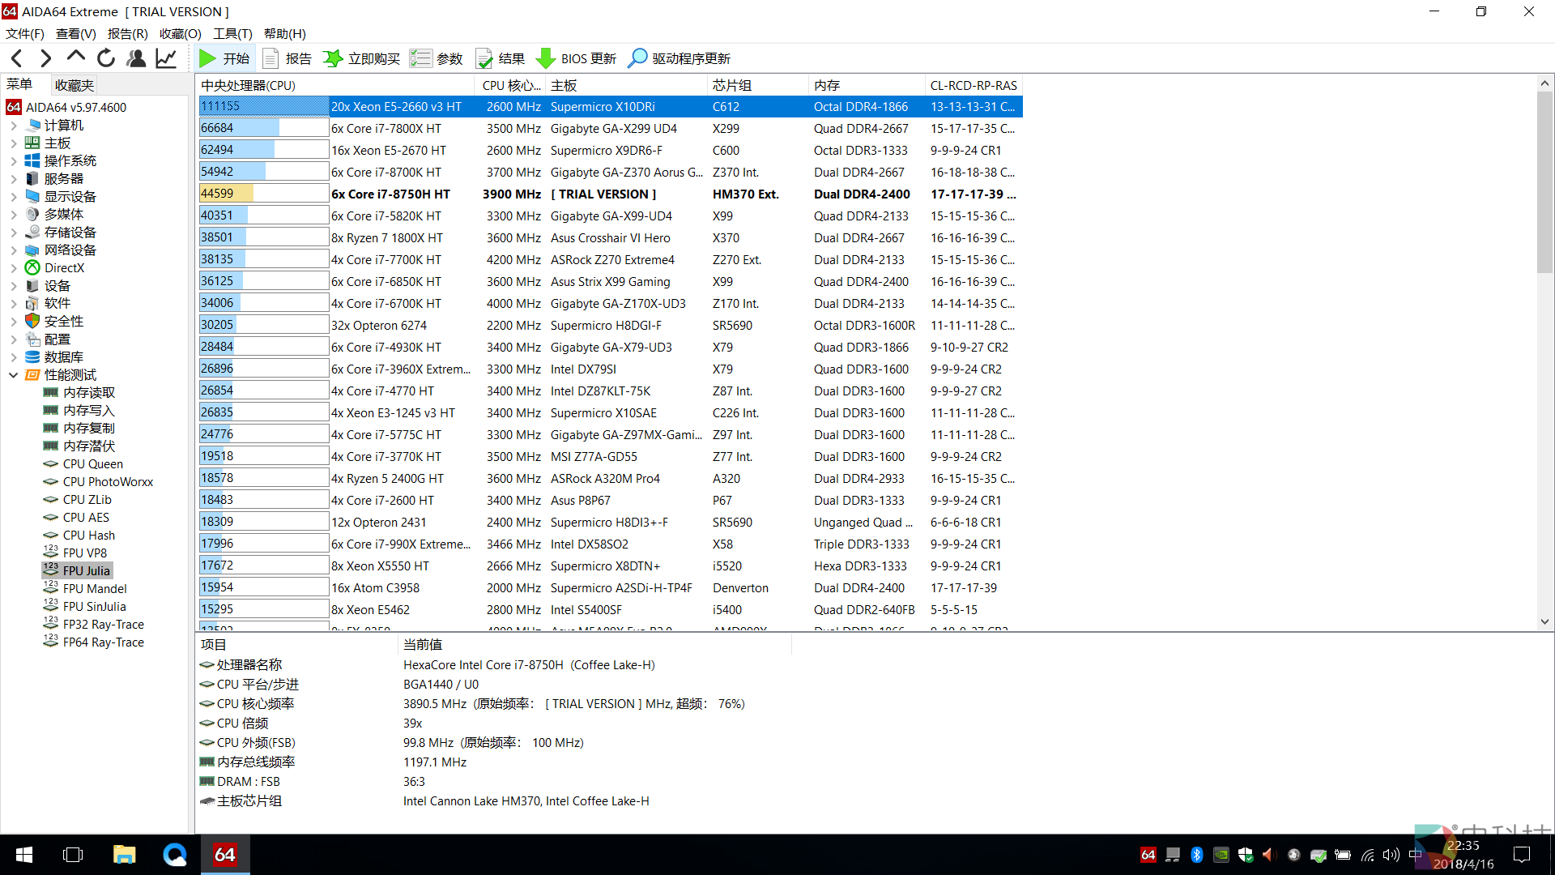Click the 参数 parameters button
Image resolution: width=1555 pixels, height=875 pixels.
pos(437,58)
